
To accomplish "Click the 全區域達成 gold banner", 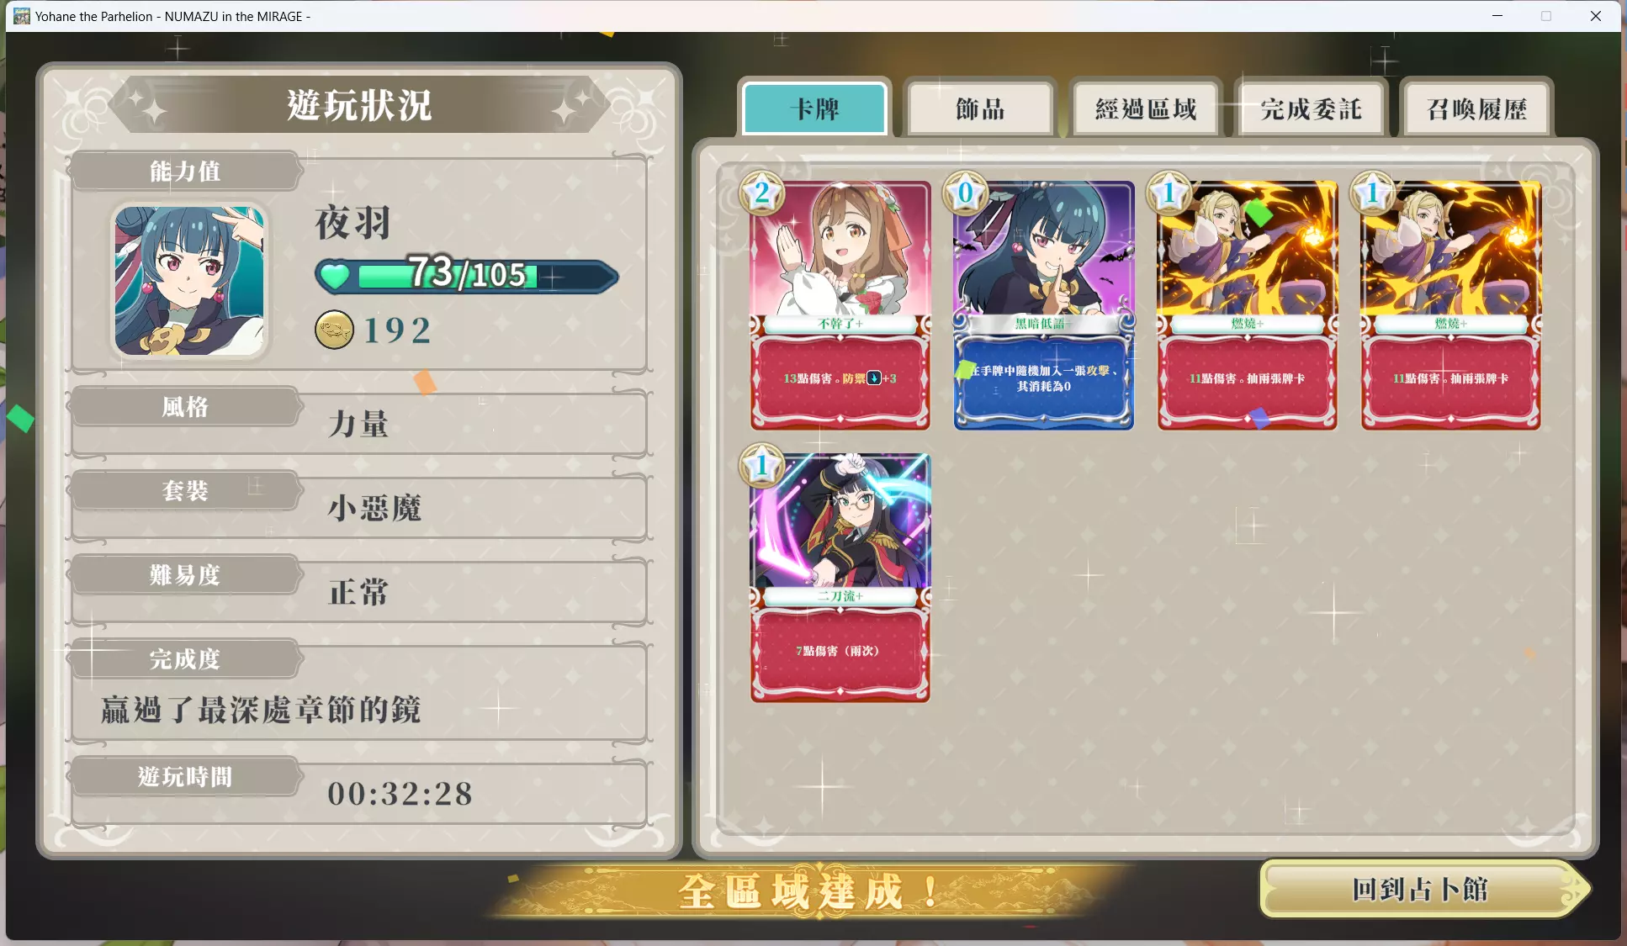I will pyautogui.click(x=808, y=891).
